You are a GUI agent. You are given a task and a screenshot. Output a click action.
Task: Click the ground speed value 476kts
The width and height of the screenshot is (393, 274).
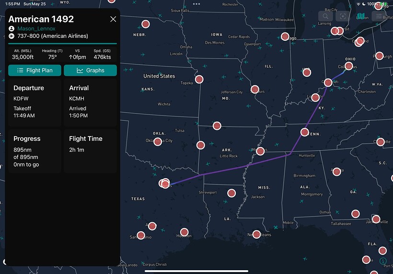(x=102, y=57)
